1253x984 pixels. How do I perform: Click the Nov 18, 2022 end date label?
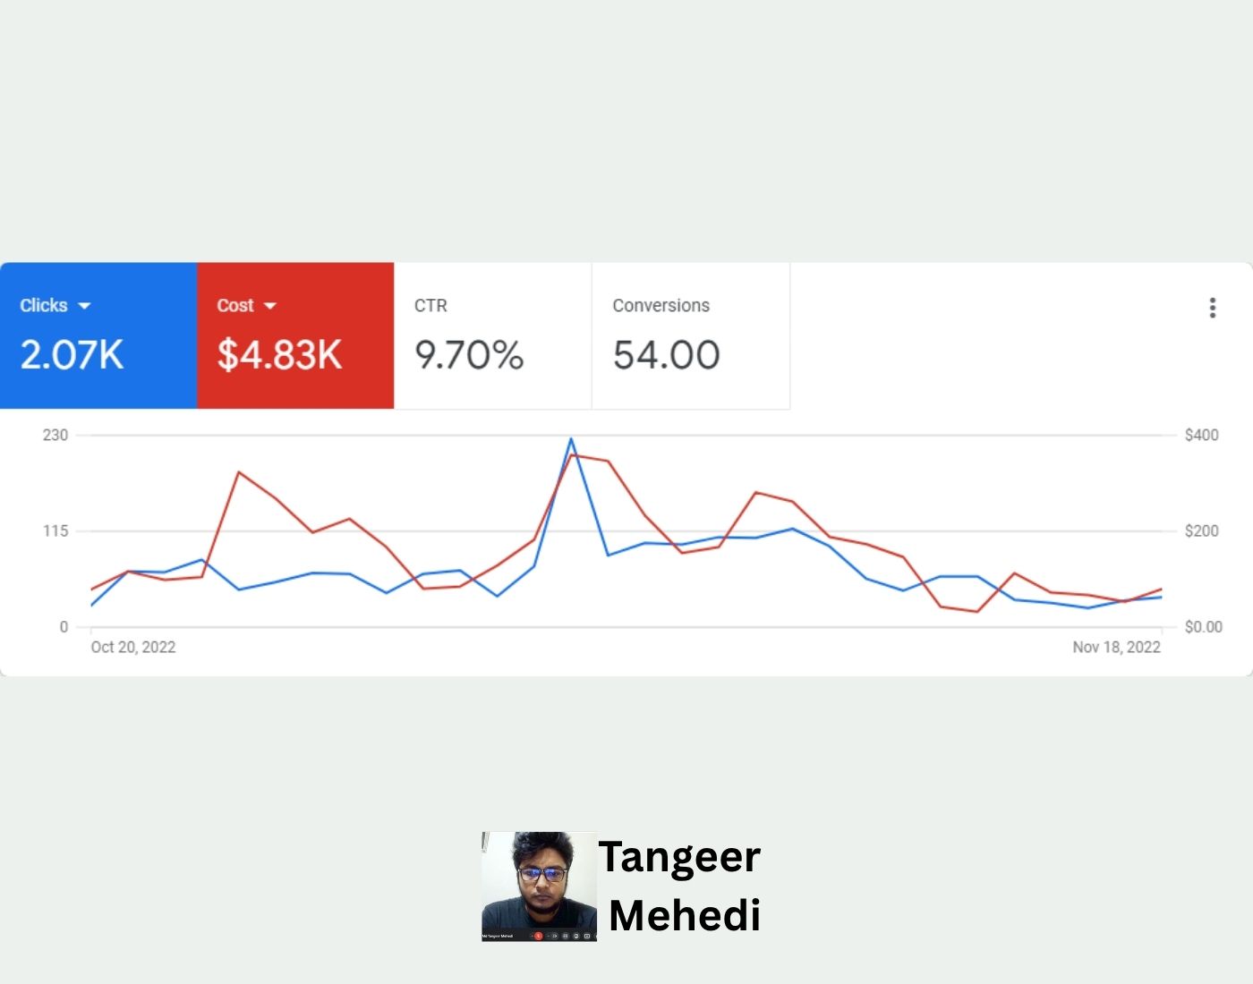(x=1116, y=647)
